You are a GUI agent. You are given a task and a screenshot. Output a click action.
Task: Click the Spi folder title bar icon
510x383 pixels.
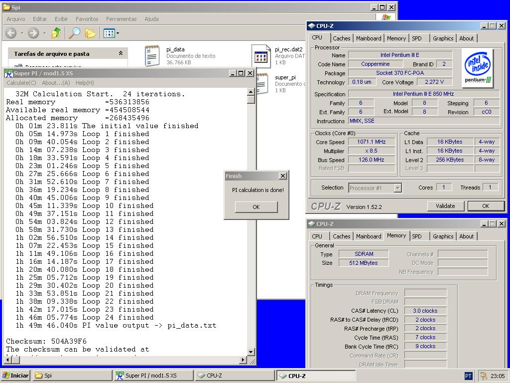pyautogui.click(x=6, y=7)
